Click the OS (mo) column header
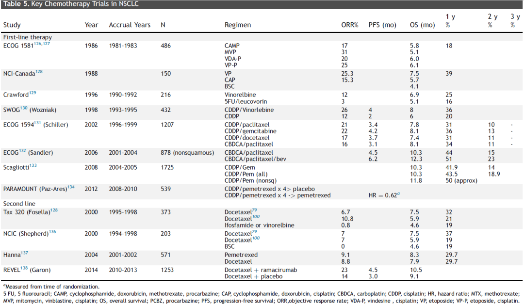This screenshot has height=305, width=524. [x=423, y=25]
